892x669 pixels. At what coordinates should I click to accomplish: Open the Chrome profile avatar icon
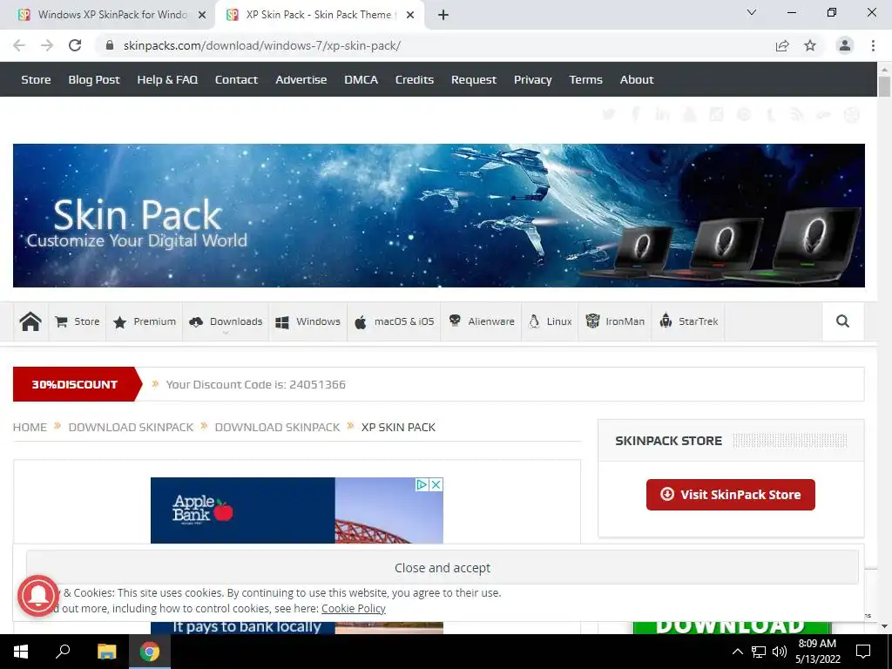pyautogui.click(x=845, y=45)
